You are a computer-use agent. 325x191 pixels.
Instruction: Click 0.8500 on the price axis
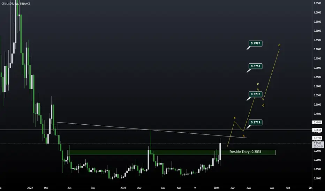tap(317, 40)
